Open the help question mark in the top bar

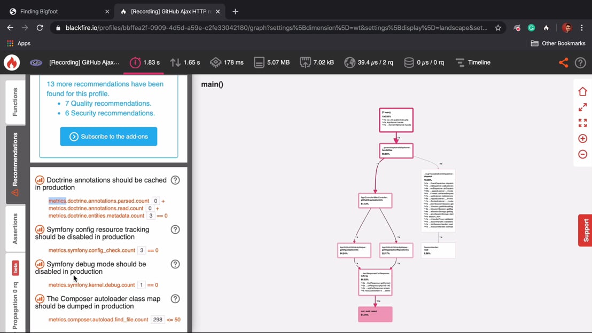coord(580,62)
